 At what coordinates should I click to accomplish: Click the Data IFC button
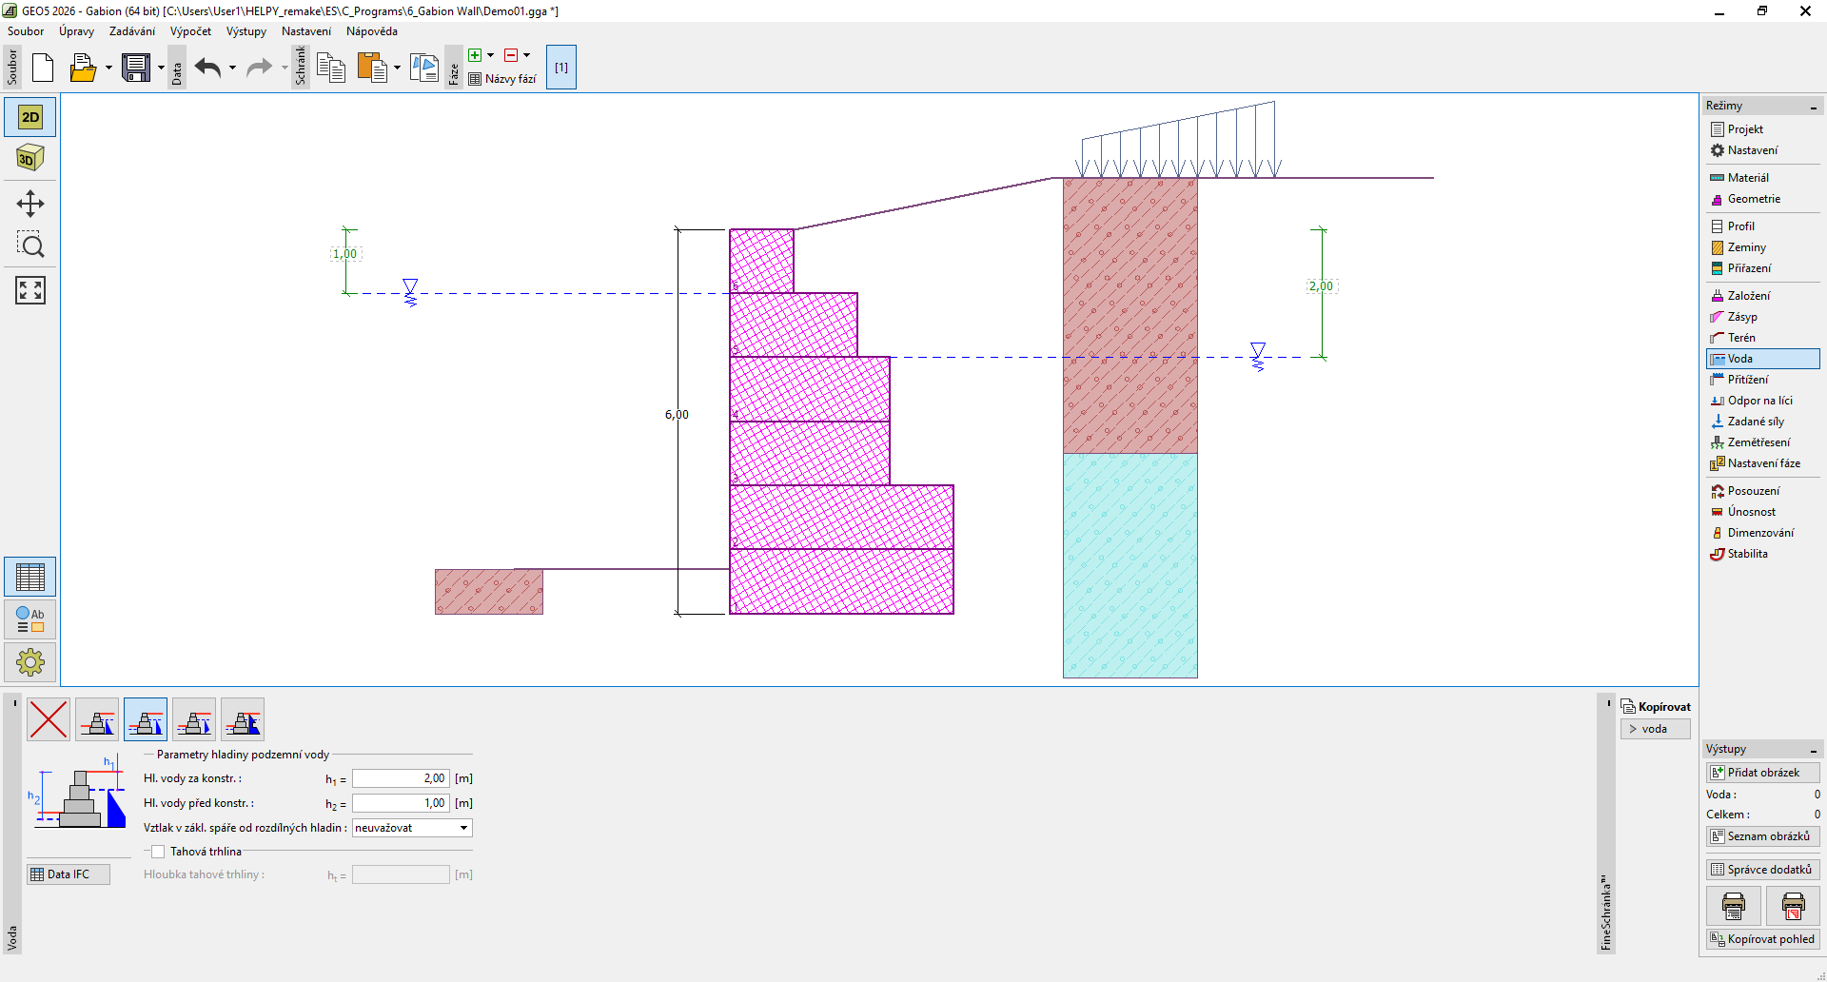tap(69, 874)
